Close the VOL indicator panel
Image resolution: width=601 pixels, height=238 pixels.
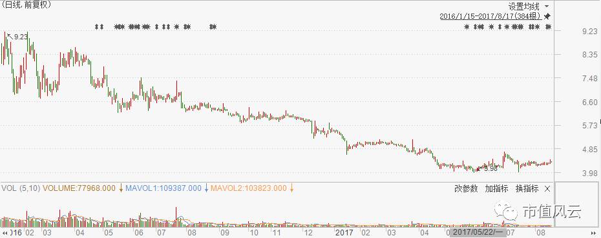(x=547, y=188)
